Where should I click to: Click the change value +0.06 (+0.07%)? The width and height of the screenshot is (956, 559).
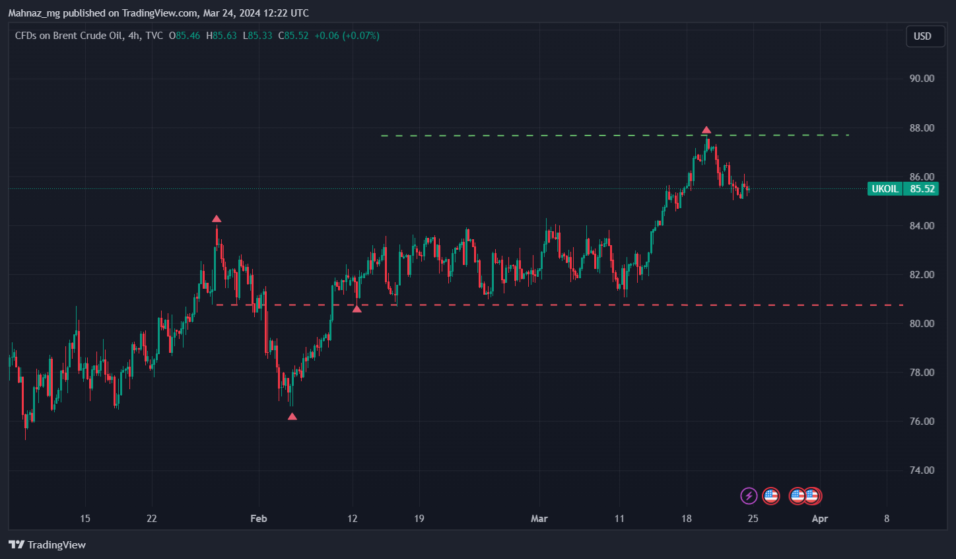347,36
